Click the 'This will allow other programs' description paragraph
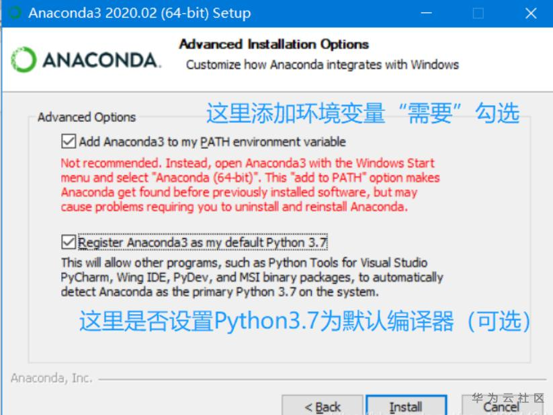This screenshot has width=553, height=415. [252, 277]
